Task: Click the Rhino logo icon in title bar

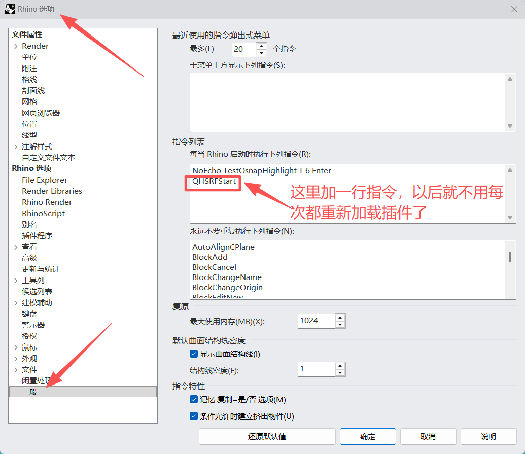Action: [9, 9]
